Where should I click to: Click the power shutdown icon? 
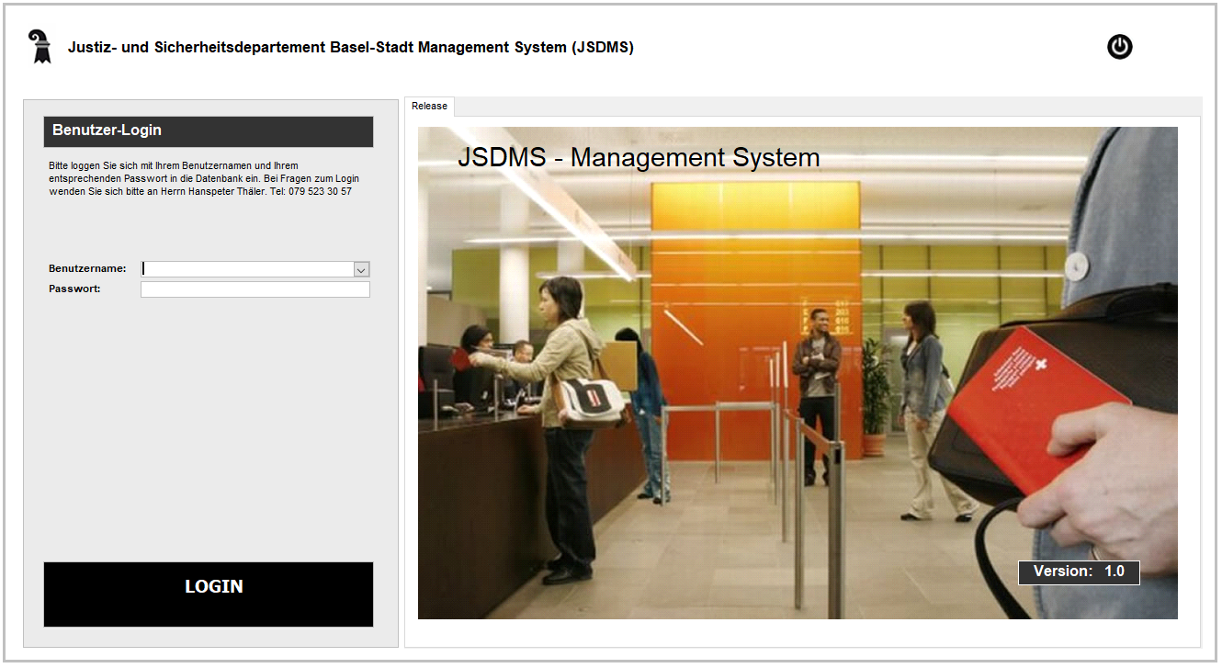point(1119,47)
